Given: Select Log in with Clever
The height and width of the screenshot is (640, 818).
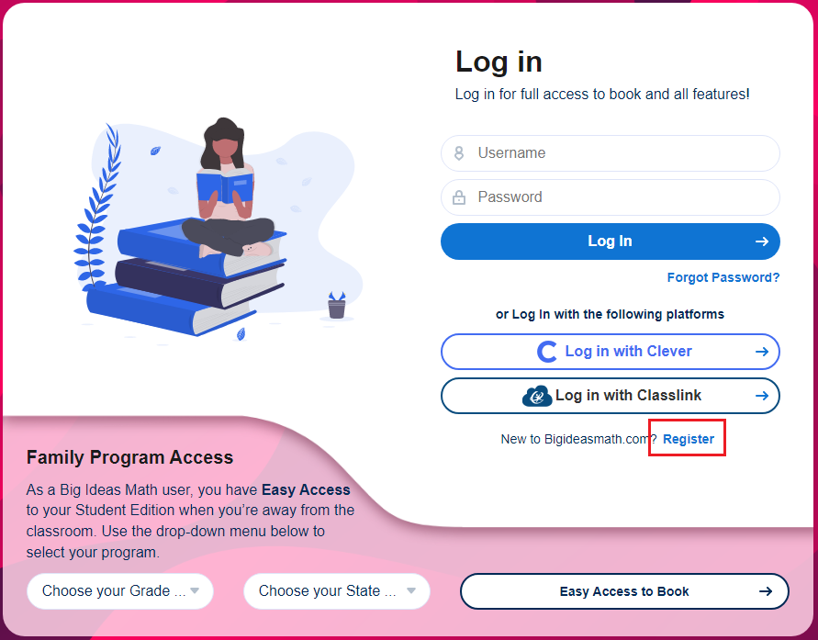Looking at the screenshot, I should (x=611, y=352).
